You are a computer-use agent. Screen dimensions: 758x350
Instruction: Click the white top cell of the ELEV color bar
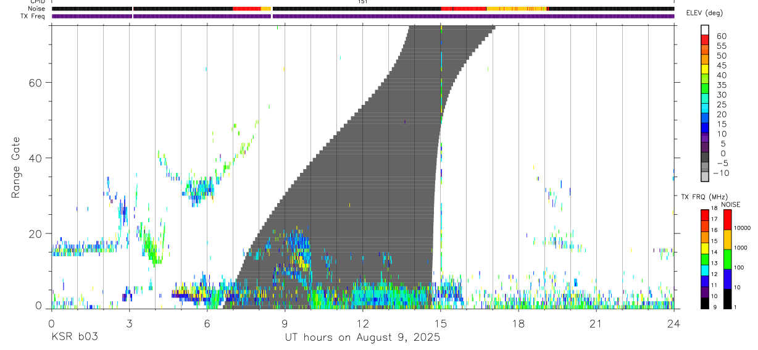pos(705,28)
